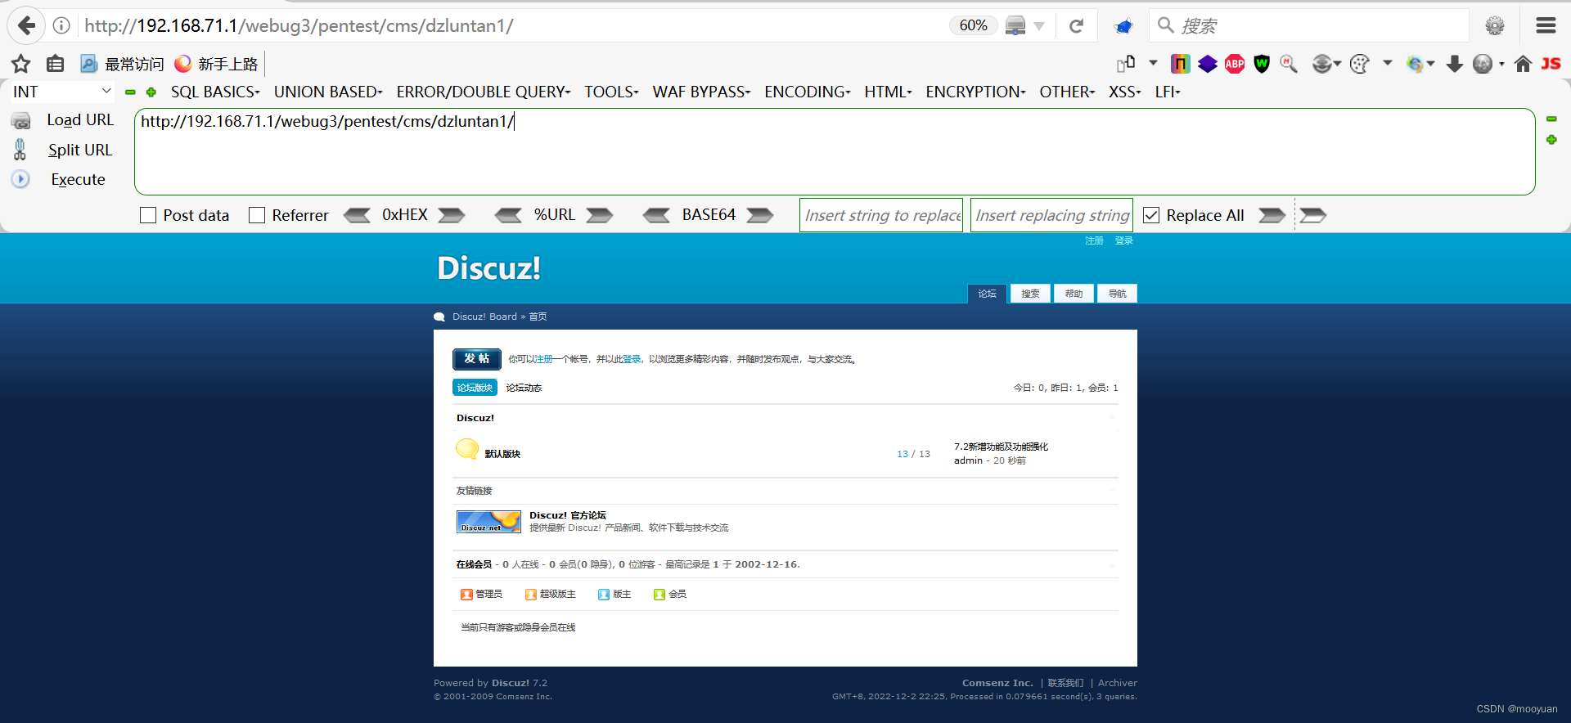This screenshot has height=723, width=1571.
Task: Open the Firefox hamburger menu
Action: 1546,25
